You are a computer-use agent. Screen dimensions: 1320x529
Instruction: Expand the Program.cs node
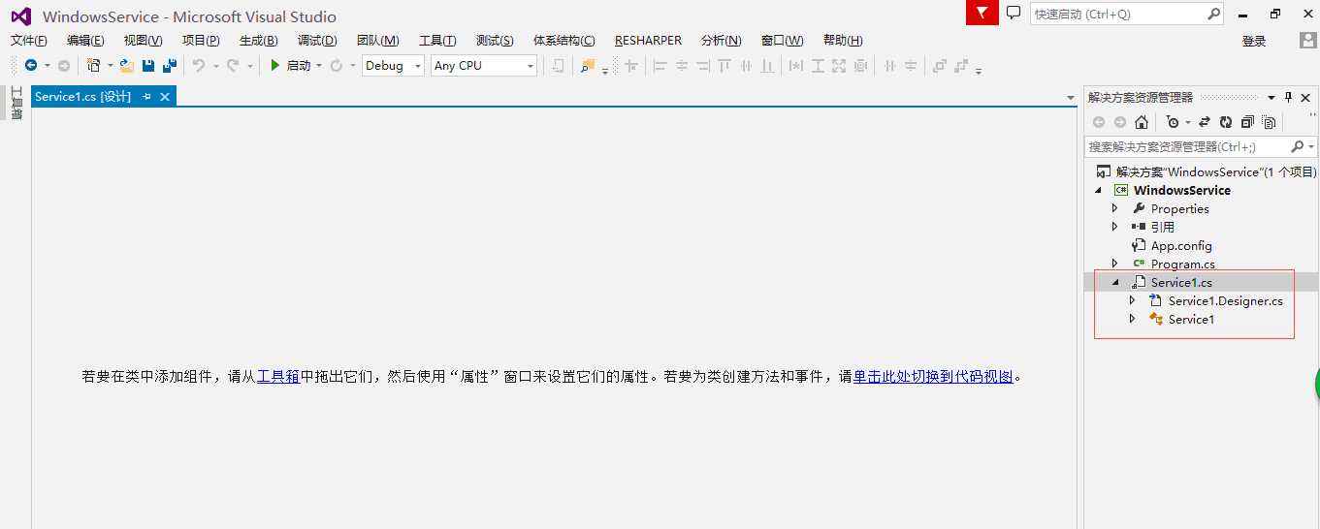1115,264
